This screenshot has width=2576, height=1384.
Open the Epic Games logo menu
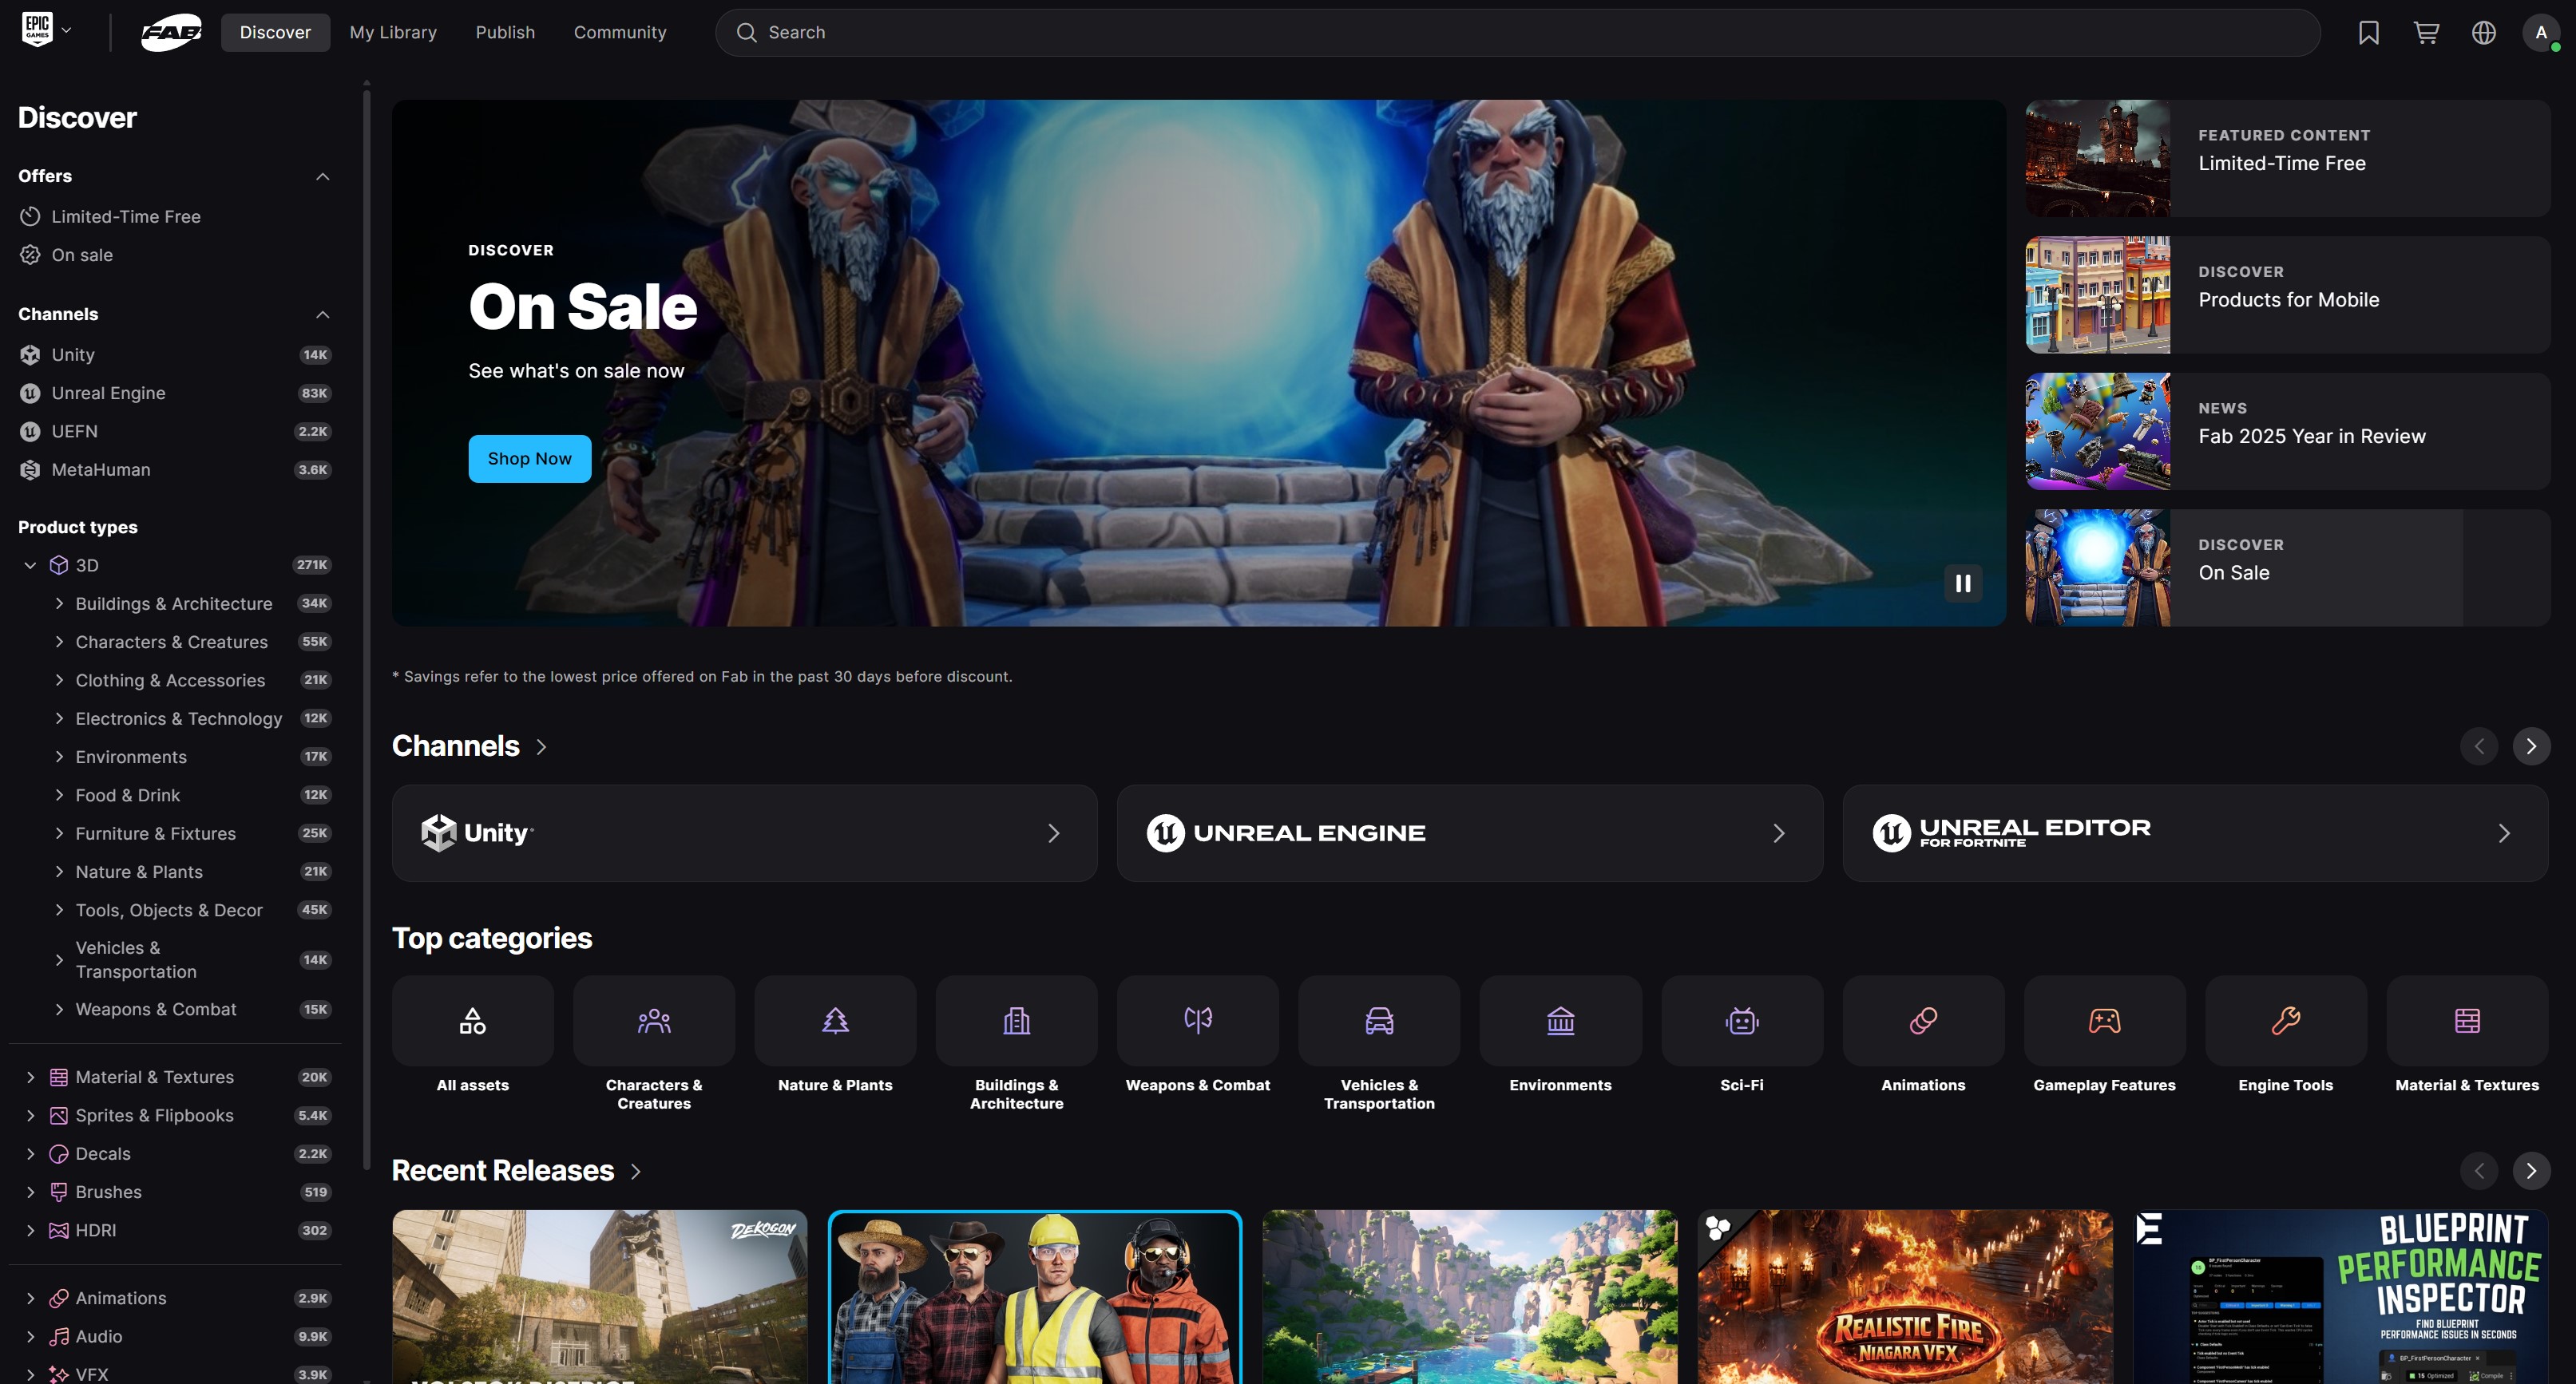click(46, 31)
